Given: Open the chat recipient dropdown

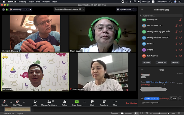Looking at the screenshot, I should click(x=152, y=99).
